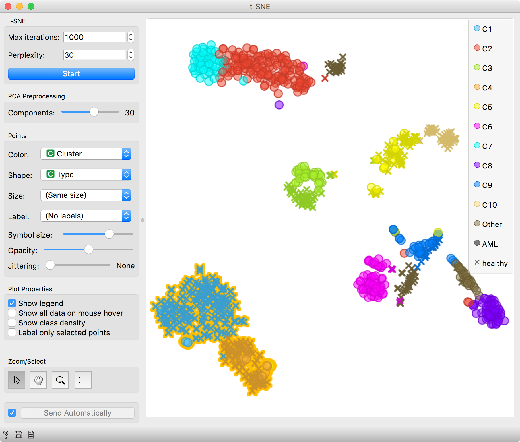The height and width of the screenshot is (442, 520).
Task: Click the C1 legend marker
Action: [x=477, y=28]
